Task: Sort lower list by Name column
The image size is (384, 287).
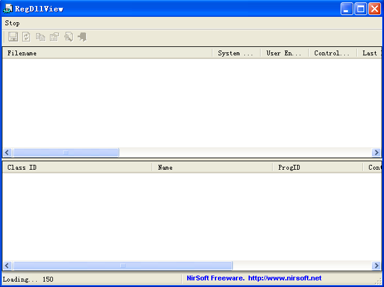Action: (212, 167)
